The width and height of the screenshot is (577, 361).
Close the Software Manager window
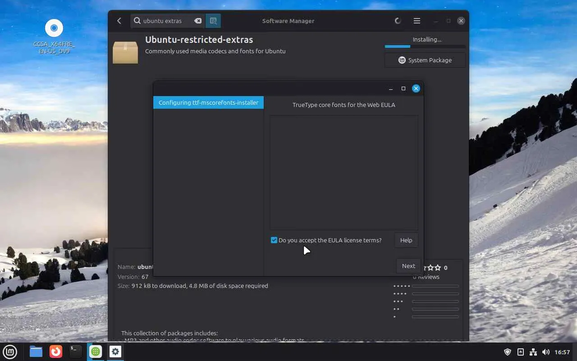pos(461,21)
